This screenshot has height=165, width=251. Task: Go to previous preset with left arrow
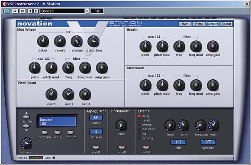pos(30,11)
